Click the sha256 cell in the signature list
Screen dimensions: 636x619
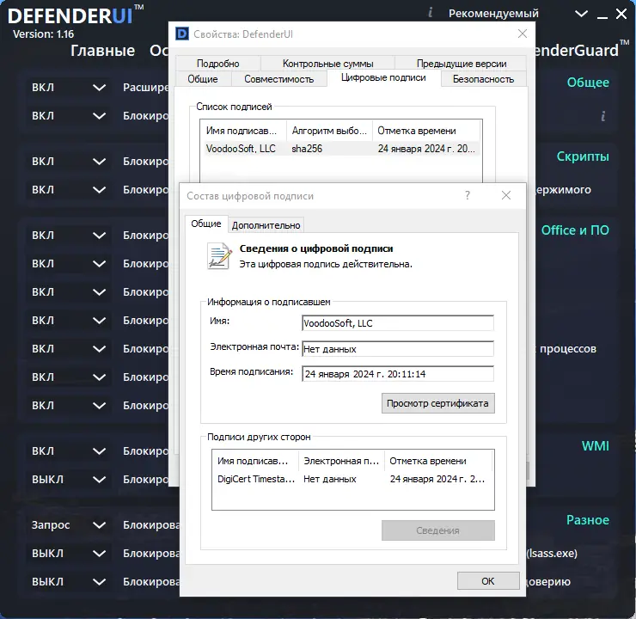[x=307, y=149]
